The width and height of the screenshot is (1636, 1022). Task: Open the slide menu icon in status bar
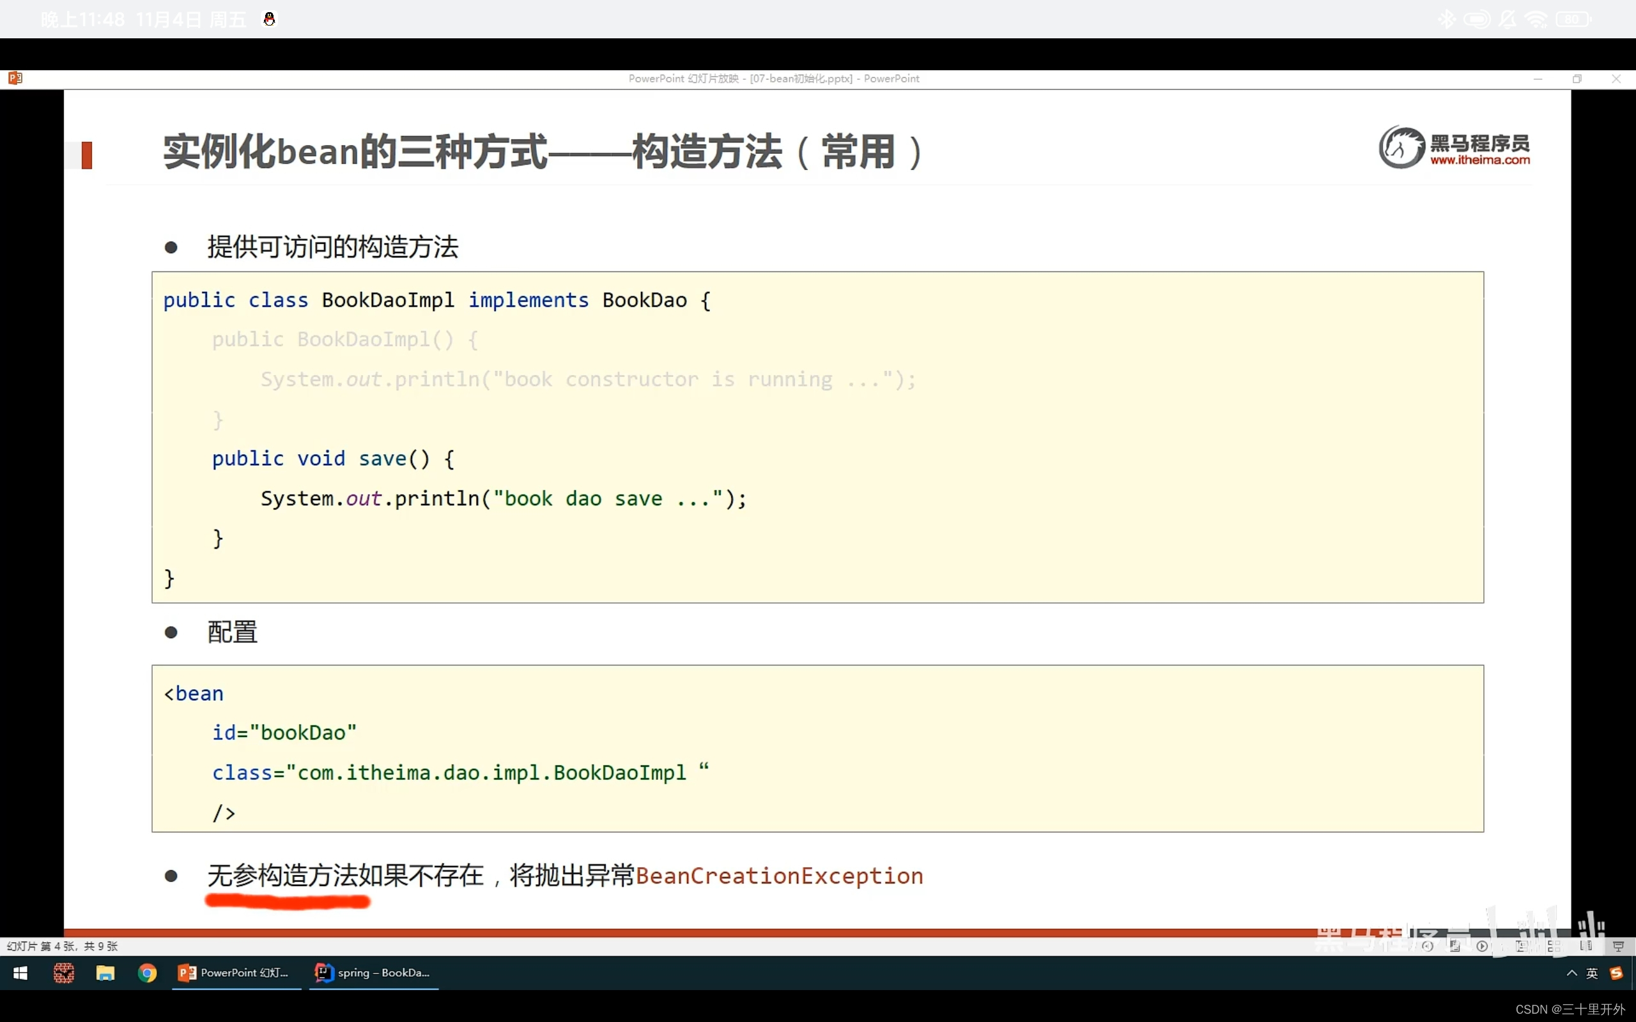1456,946
